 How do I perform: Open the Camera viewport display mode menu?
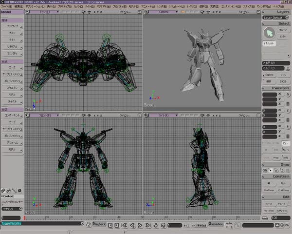[x=244, y=12]
